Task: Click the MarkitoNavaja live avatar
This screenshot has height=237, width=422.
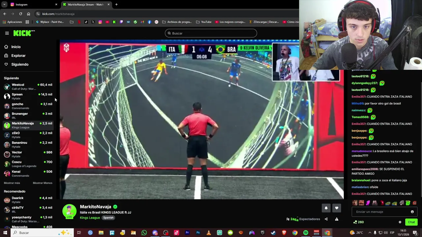Action: tap(69, 211)
